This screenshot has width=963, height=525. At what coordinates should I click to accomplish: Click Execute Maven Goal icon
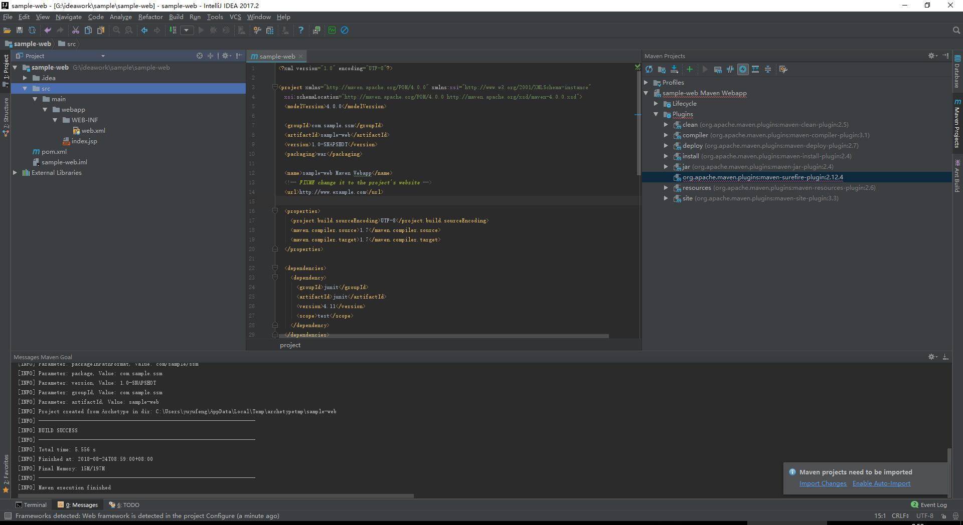point(718,69)
